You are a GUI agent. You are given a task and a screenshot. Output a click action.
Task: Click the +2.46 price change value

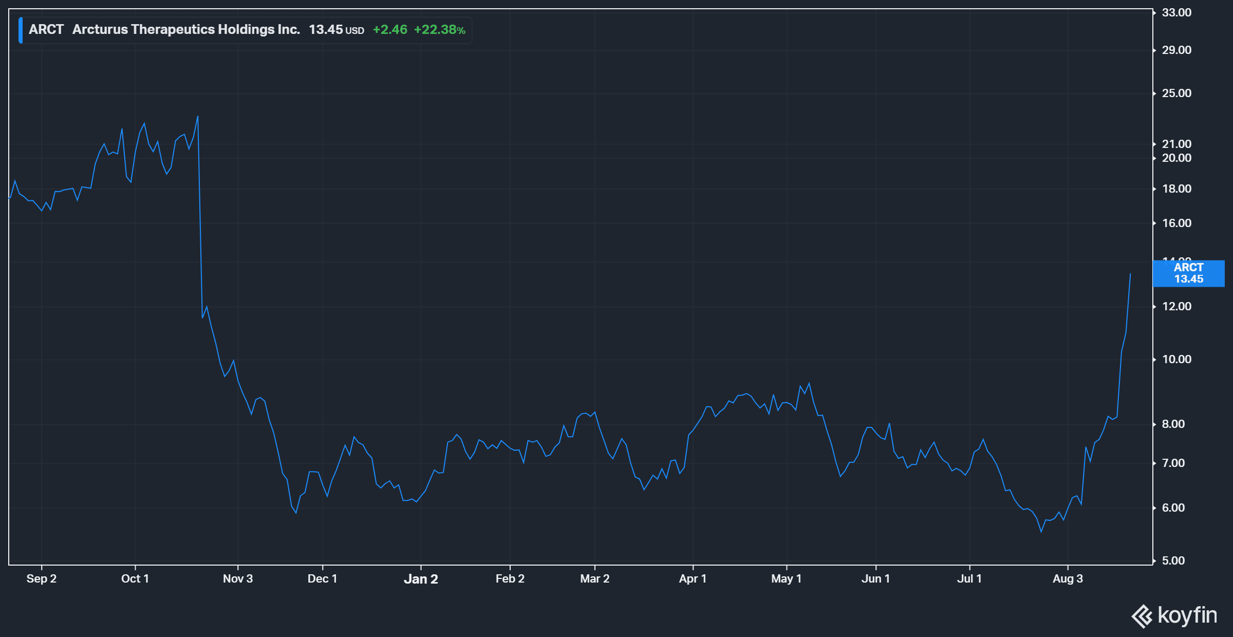click(390, 30)
